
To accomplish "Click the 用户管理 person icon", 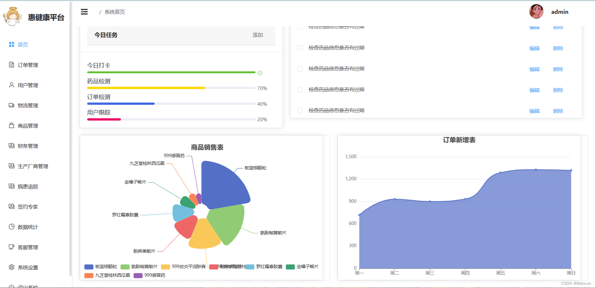I will (12, 85).
